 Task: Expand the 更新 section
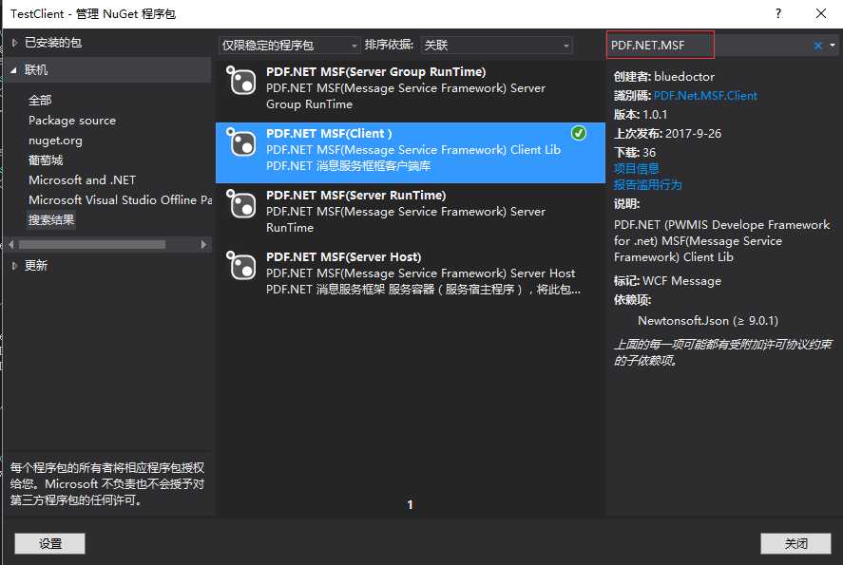click(x=15, y=265)
